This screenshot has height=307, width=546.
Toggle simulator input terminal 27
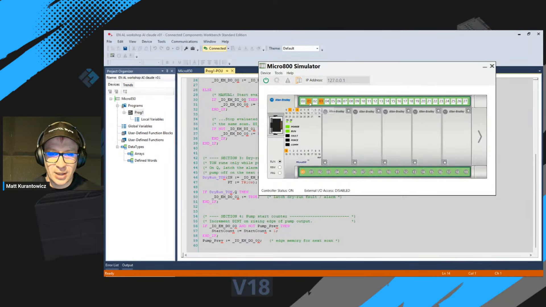pos(465,101)
